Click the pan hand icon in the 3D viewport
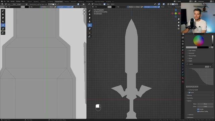 [x=178, y=22]
